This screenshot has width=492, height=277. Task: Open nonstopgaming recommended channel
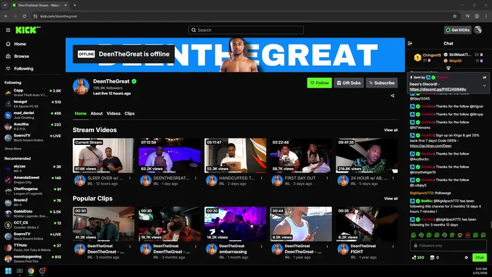(33, 259)
